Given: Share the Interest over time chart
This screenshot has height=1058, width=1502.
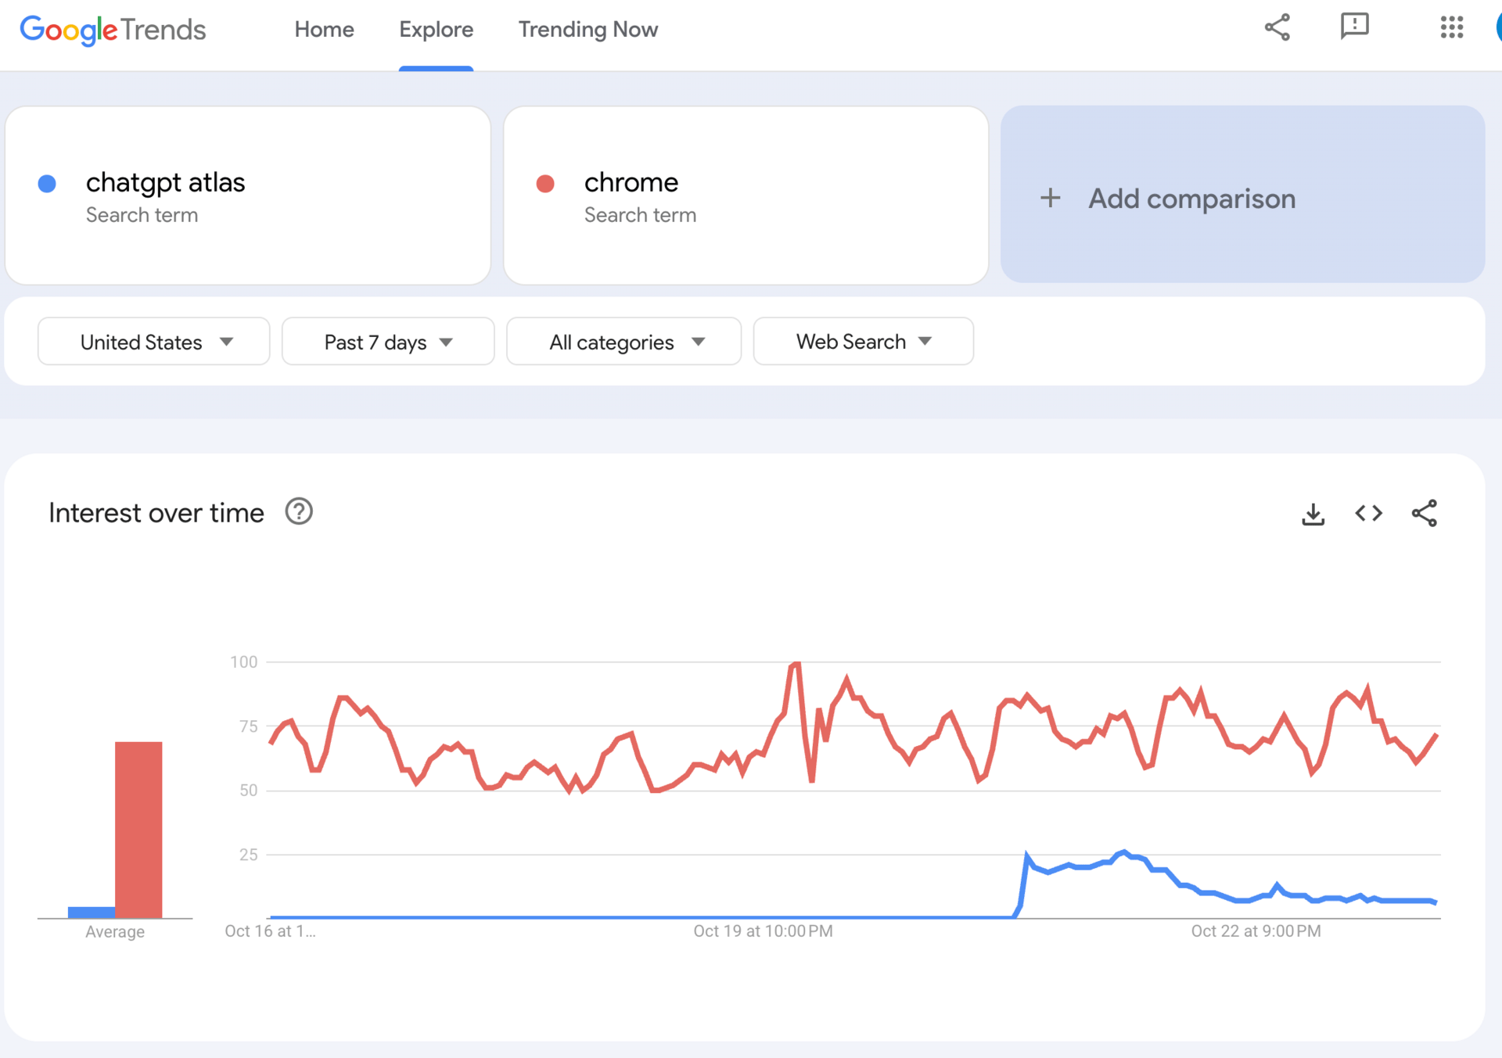Looking at the screenshot, I should 1424,514.
